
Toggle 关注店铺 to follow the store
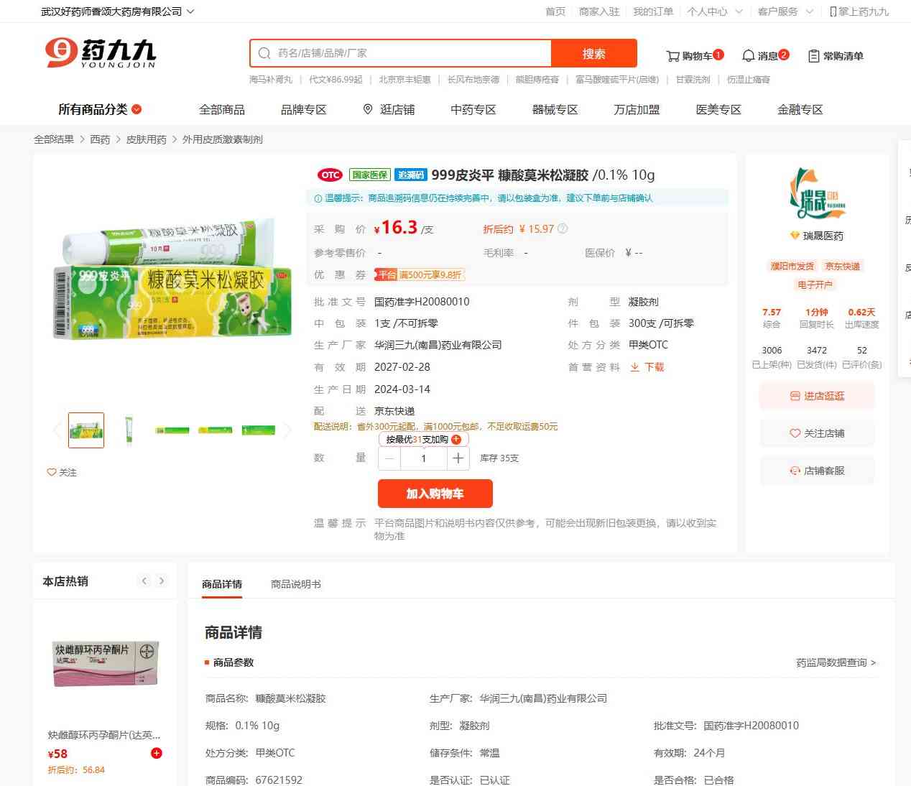(817, 433)
